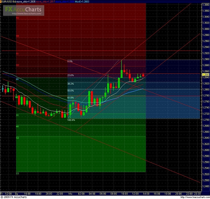Select the 0.0% Fibonacci level label
This screenshot has width=210, height=199.
(x=70, y=61)
